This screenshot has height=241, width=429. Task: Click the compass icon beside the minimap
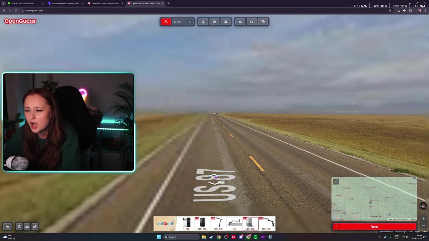tap(423, 206)
